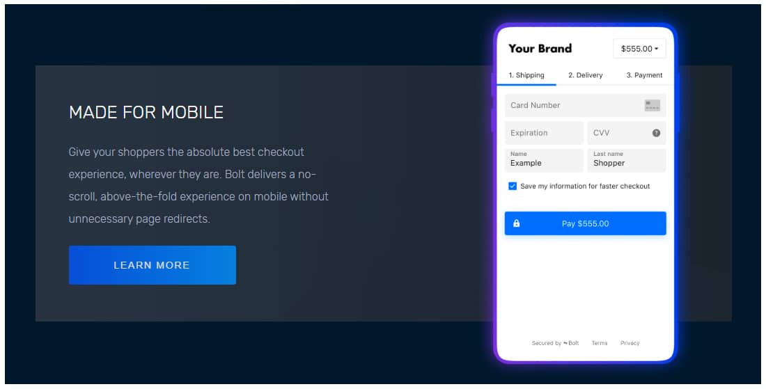The image size is (766, 389).
Task: Click the LEARN MORE button
Action: 152,265
